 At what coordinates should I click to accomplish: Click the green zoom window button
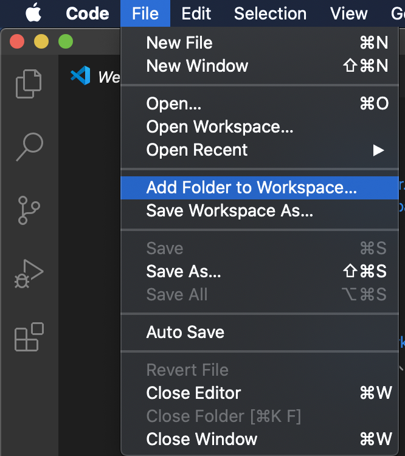pyautogui.click(x=66, y=41)
